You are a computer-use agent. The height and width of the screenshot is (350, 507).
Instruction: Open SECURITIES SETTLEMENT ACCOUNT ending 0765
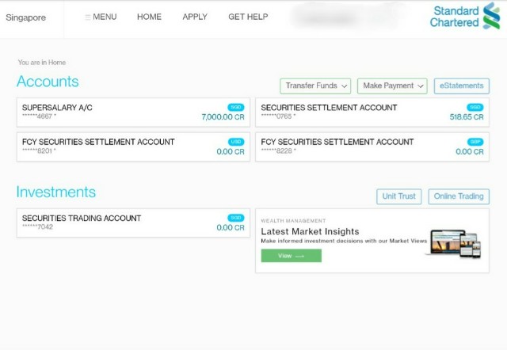372,112
